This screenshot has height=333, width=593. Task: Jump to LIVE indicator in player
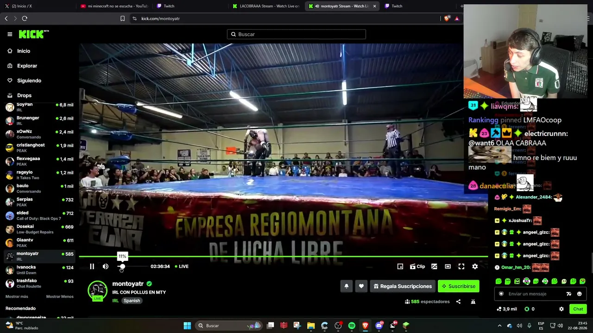[x=182, y=266]
